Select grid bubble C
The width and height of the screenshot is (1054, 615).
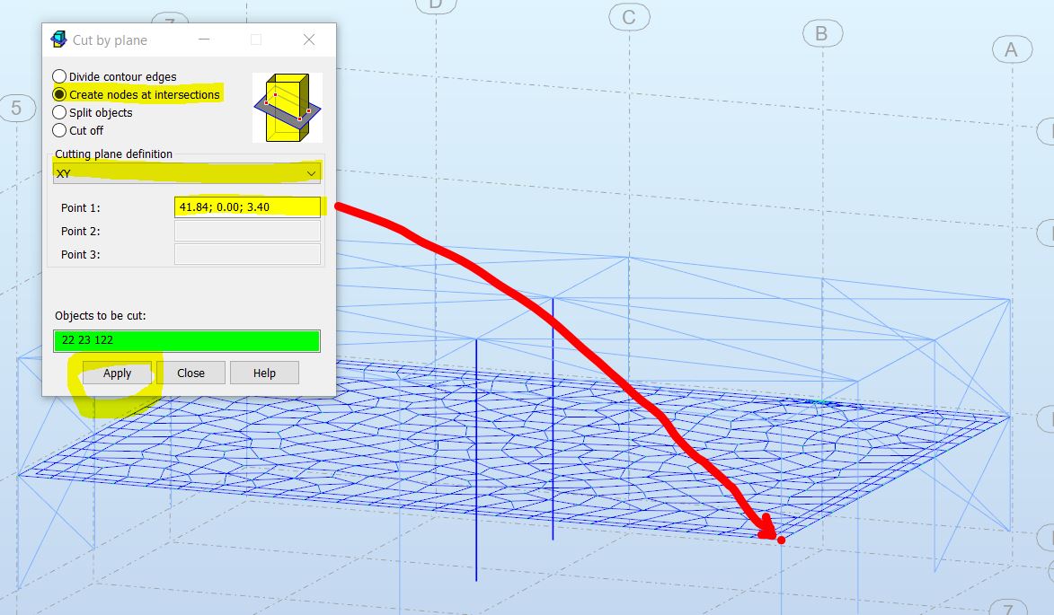pos(631,17)
